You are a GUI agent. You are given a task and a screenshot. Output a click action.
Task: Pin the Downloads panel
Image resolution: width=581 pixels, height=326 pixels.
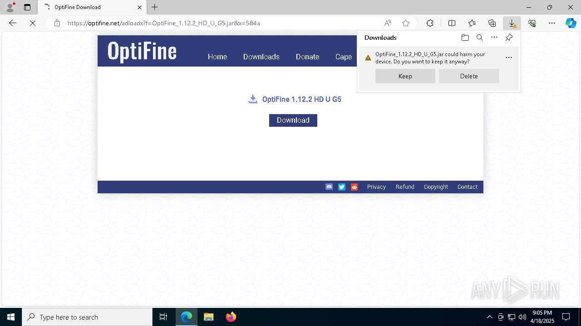(509, 38)
